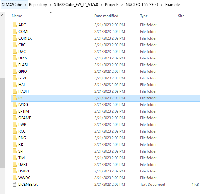Click the 'File folder' type of SPI row

[148, 151]
